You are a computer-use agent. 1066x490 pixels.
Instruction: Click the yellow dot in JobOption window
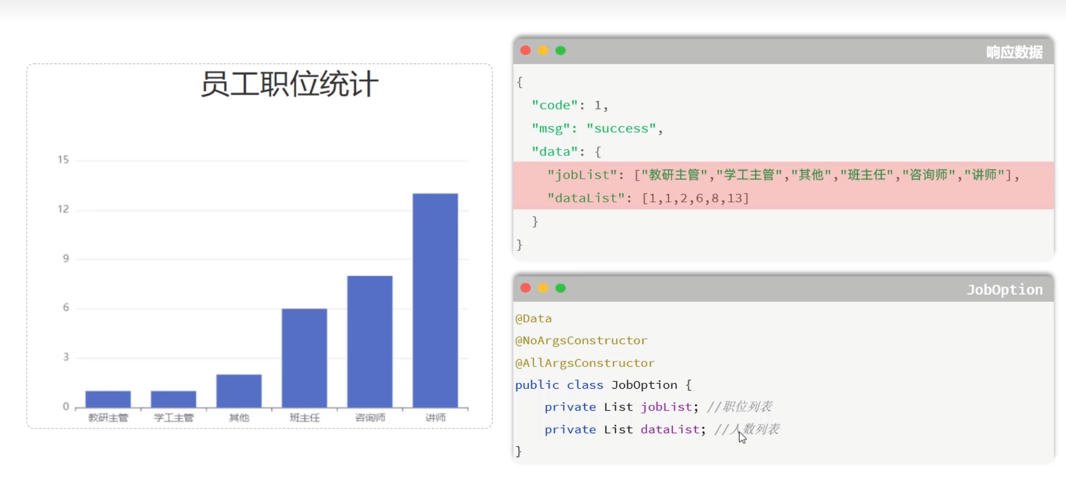click(543, 289)
